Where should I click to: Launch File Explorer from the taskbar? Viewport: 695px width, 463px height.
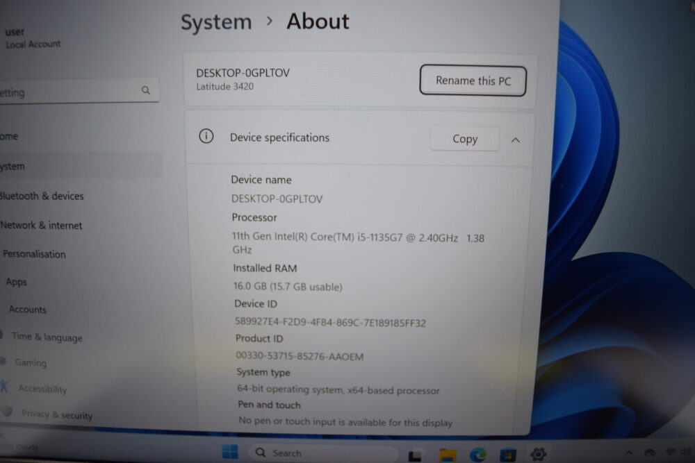[x=447, y=454]
